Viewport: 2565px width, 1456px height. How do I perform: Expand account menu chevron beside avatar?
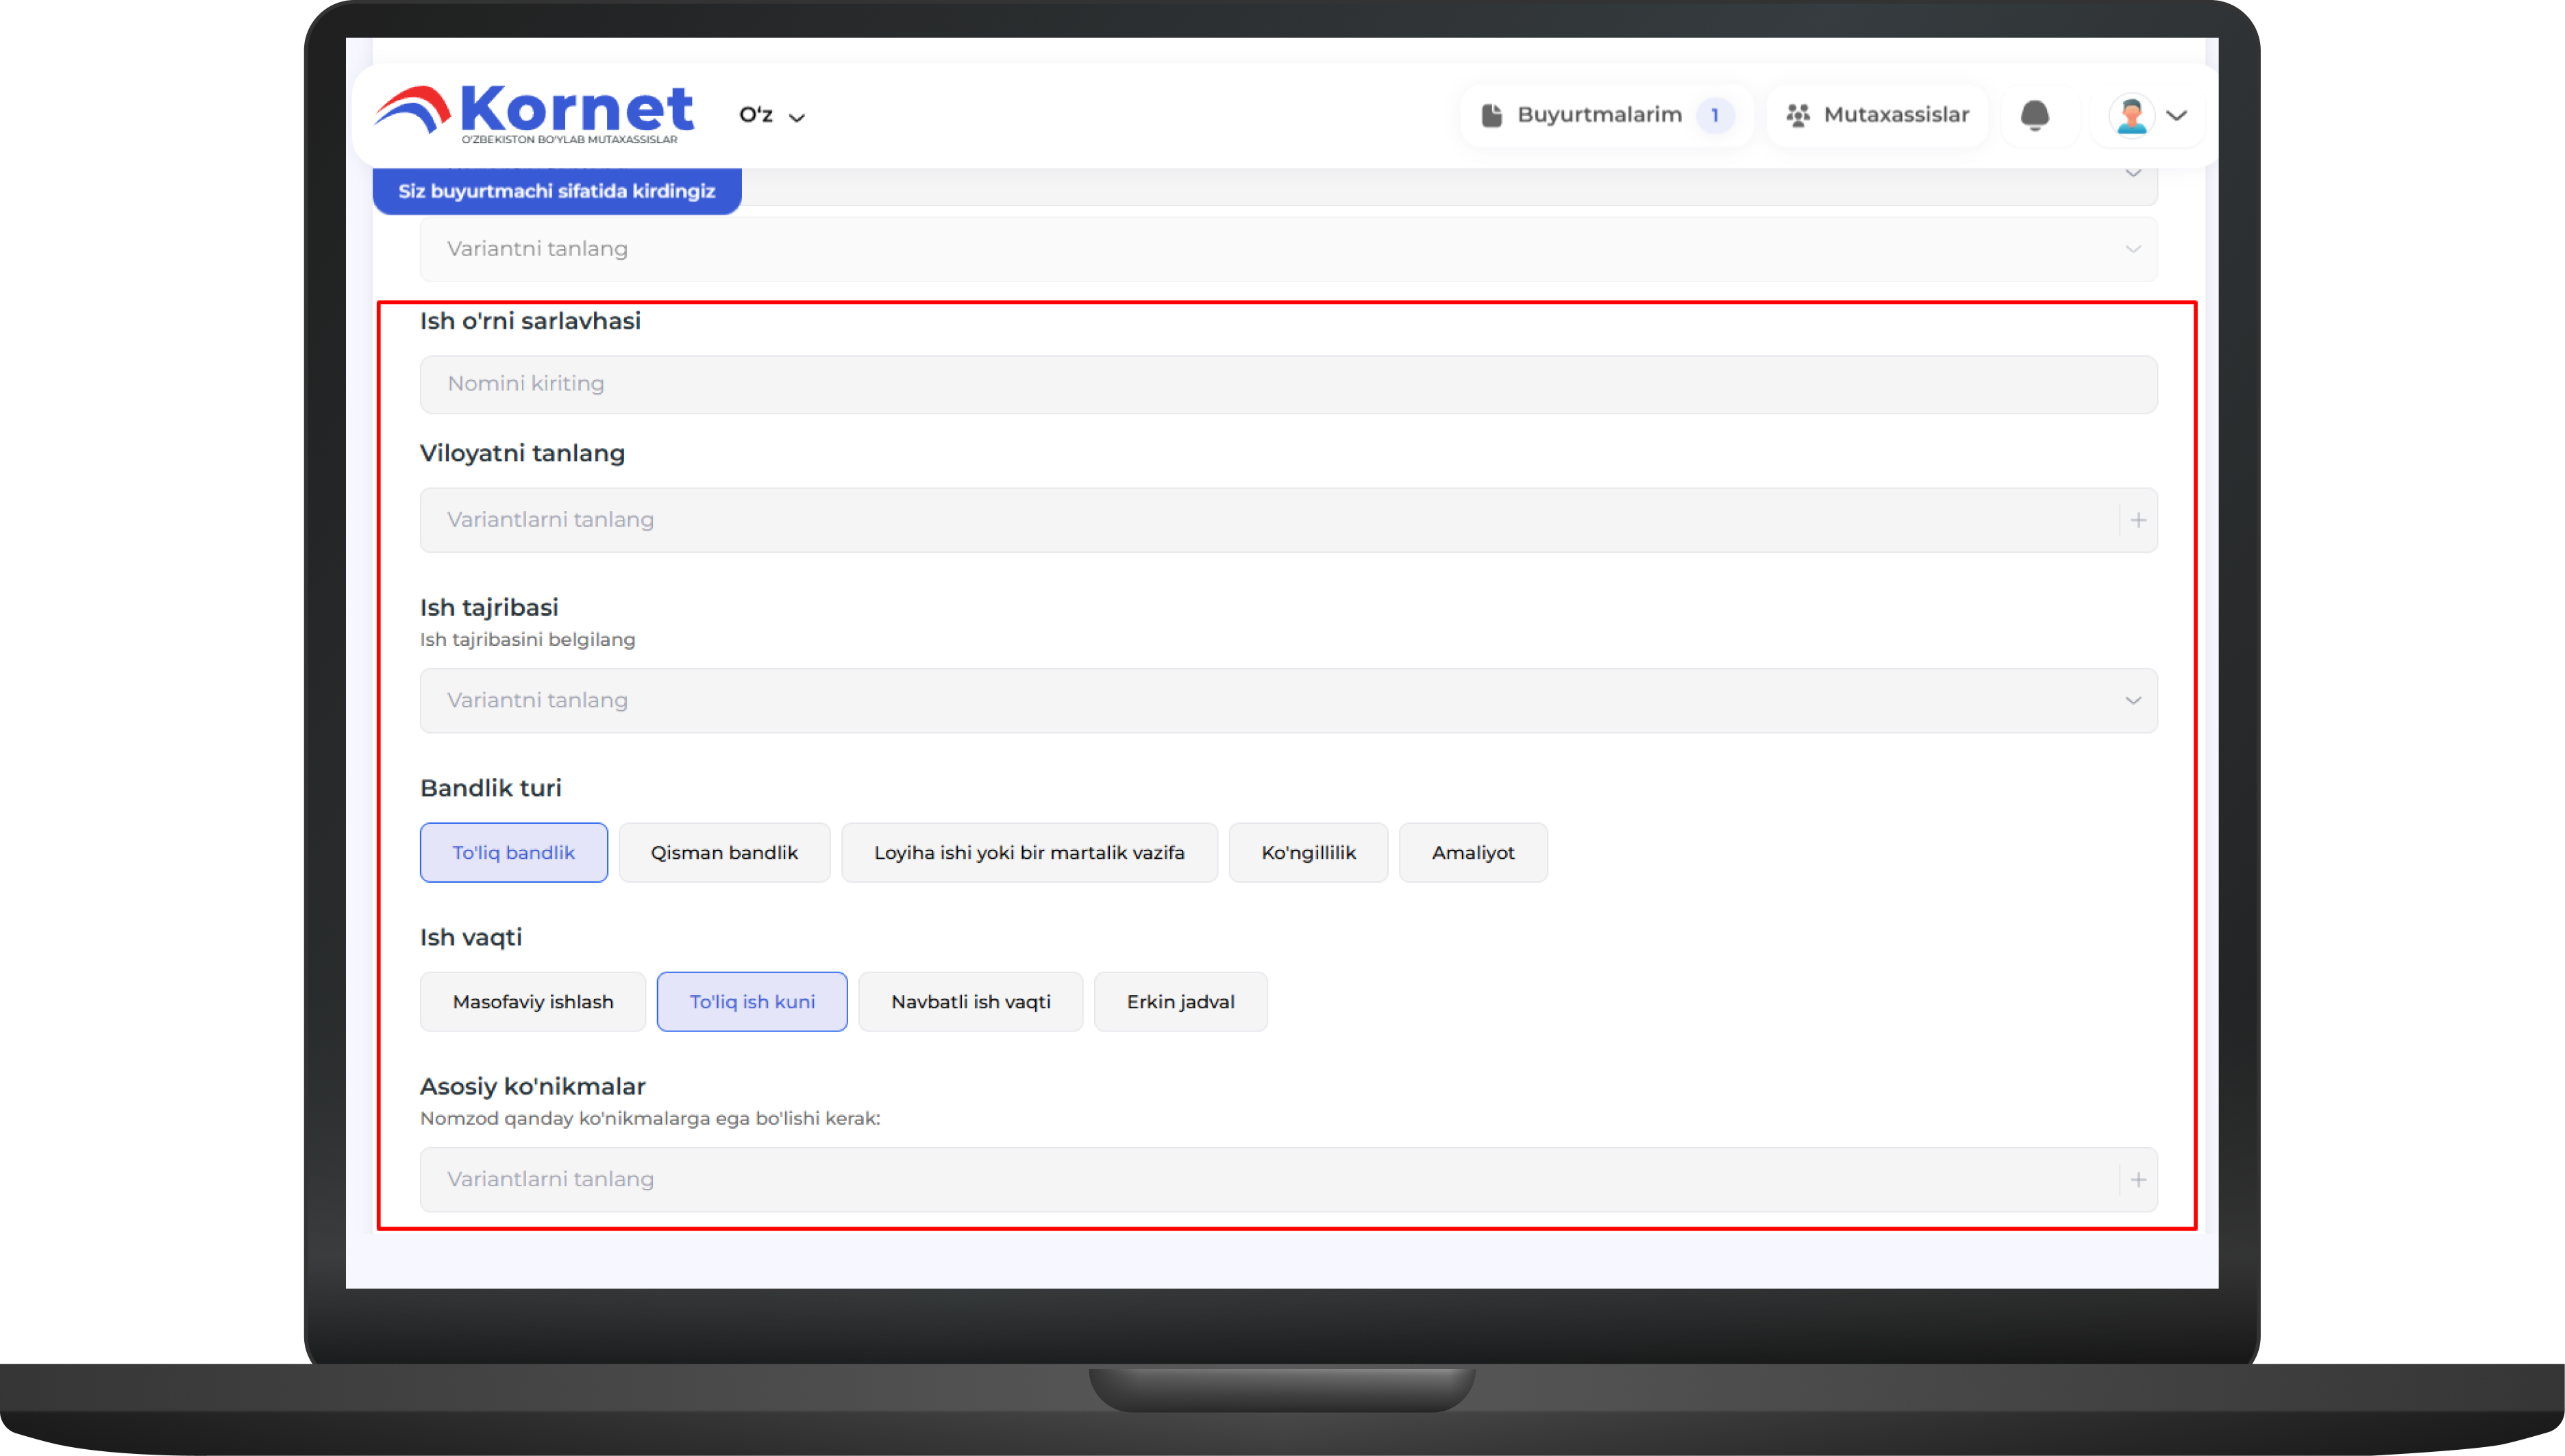coord(2177,115)
